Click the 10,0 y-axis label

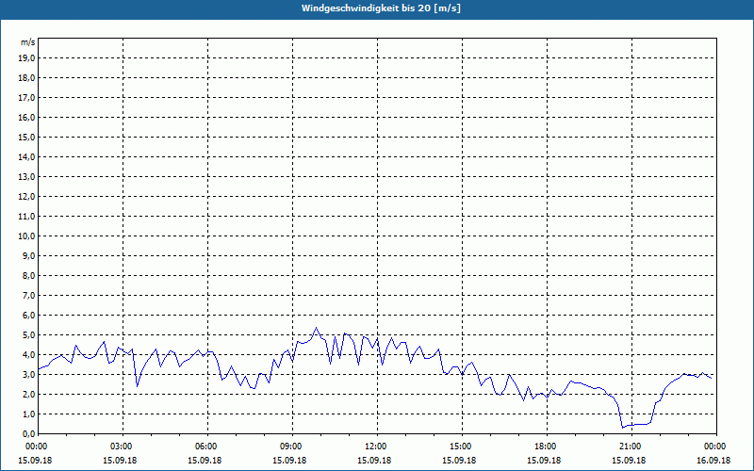(x=26, y=236)
